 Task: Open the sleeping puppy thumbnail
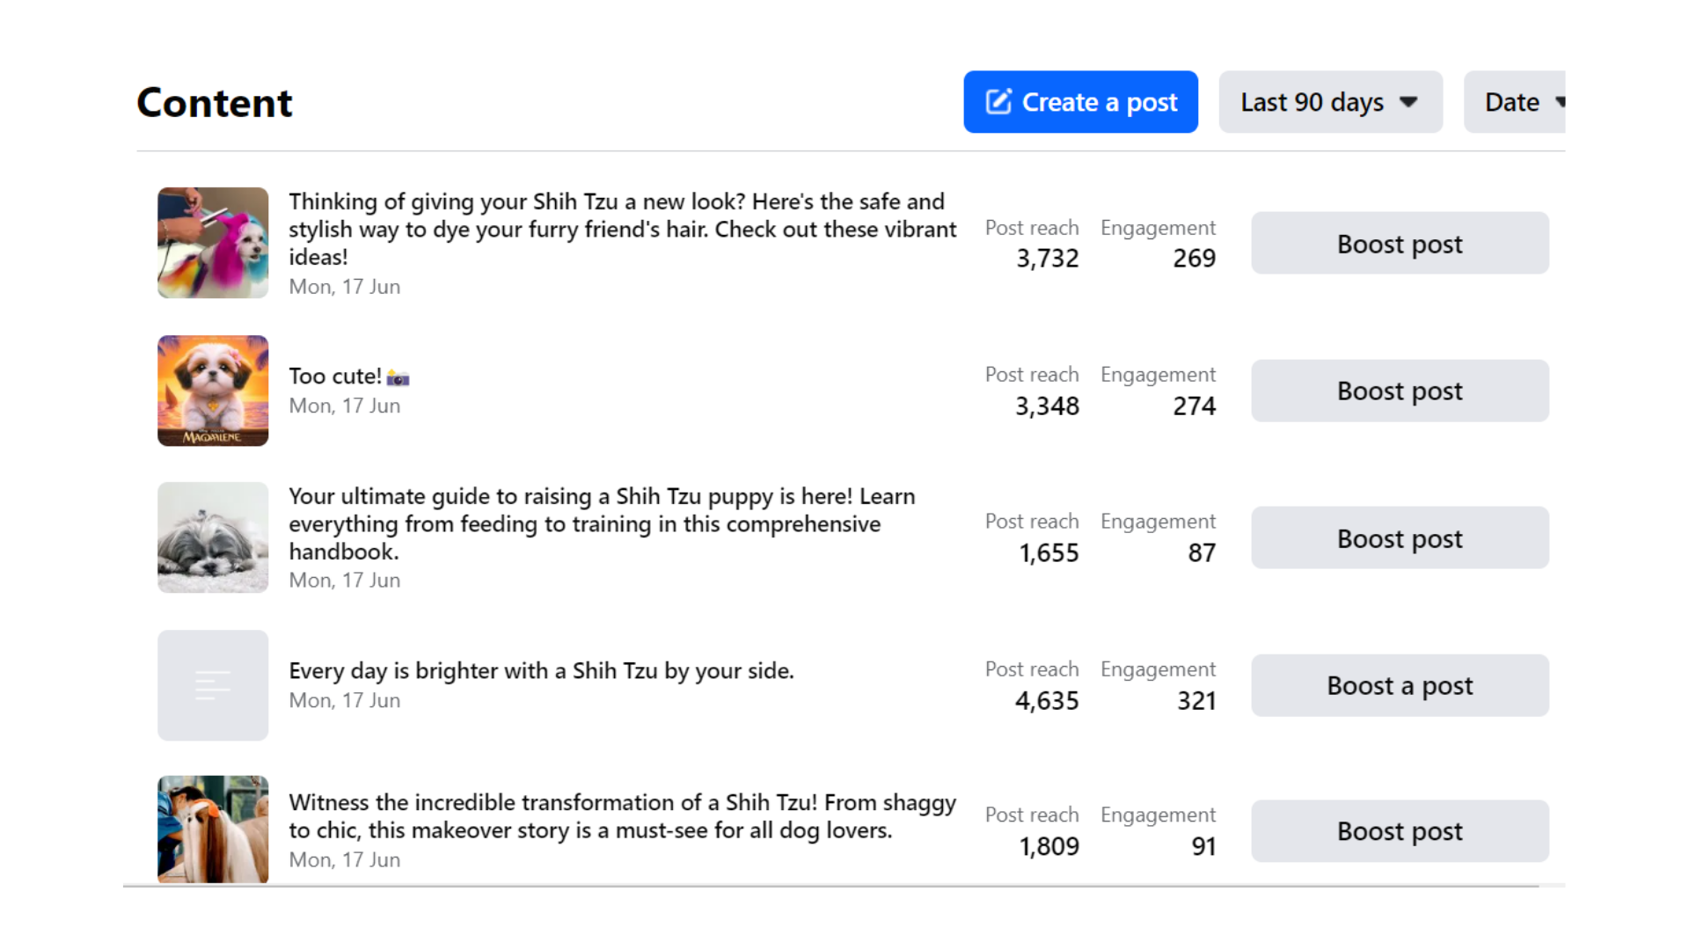tap(213, 537)
